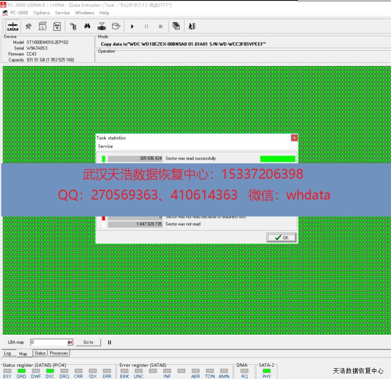
Task: Click the pause icon beside Go to
Action: pos(109,342)
